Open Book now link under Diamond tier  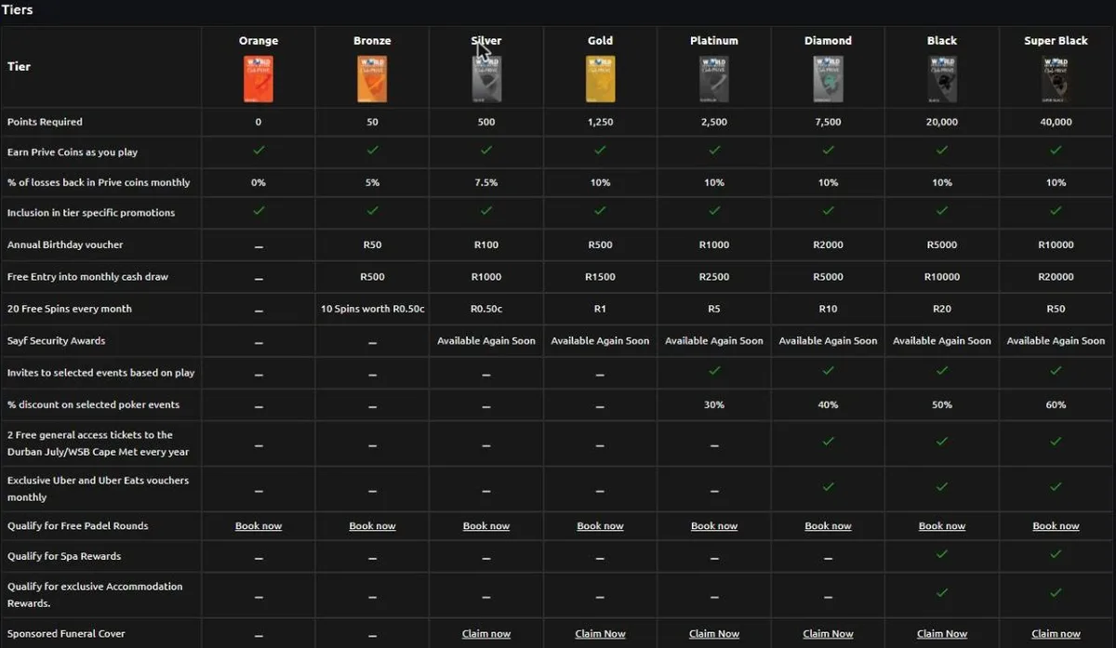coord(828,526)
